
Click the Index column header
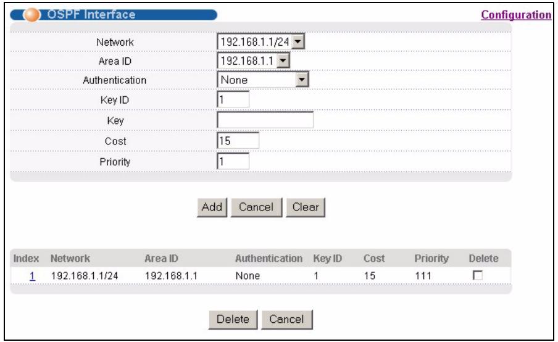pos(26,259)
